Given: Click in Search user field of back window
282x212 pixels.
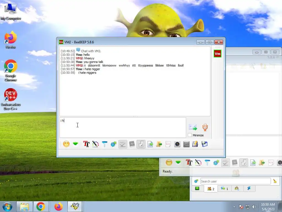Looking at the screenshot, I should (236, 181).
